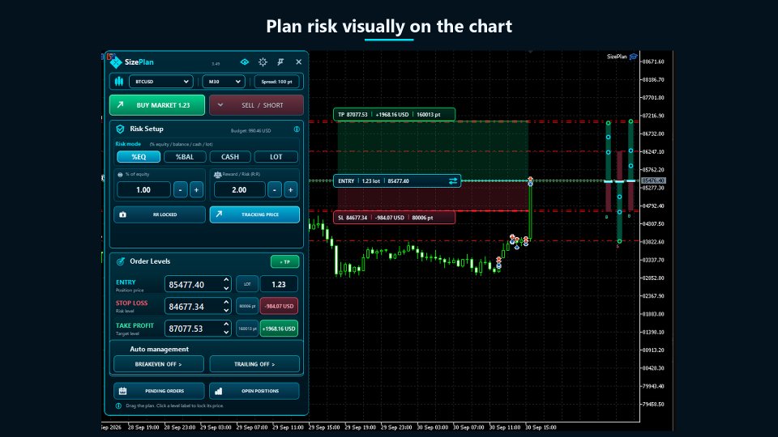The height and width of the screenshot is (437, 778).
Task: Click the ENTRY price up/down spinner arrows
Action: (x=226, y=284)
